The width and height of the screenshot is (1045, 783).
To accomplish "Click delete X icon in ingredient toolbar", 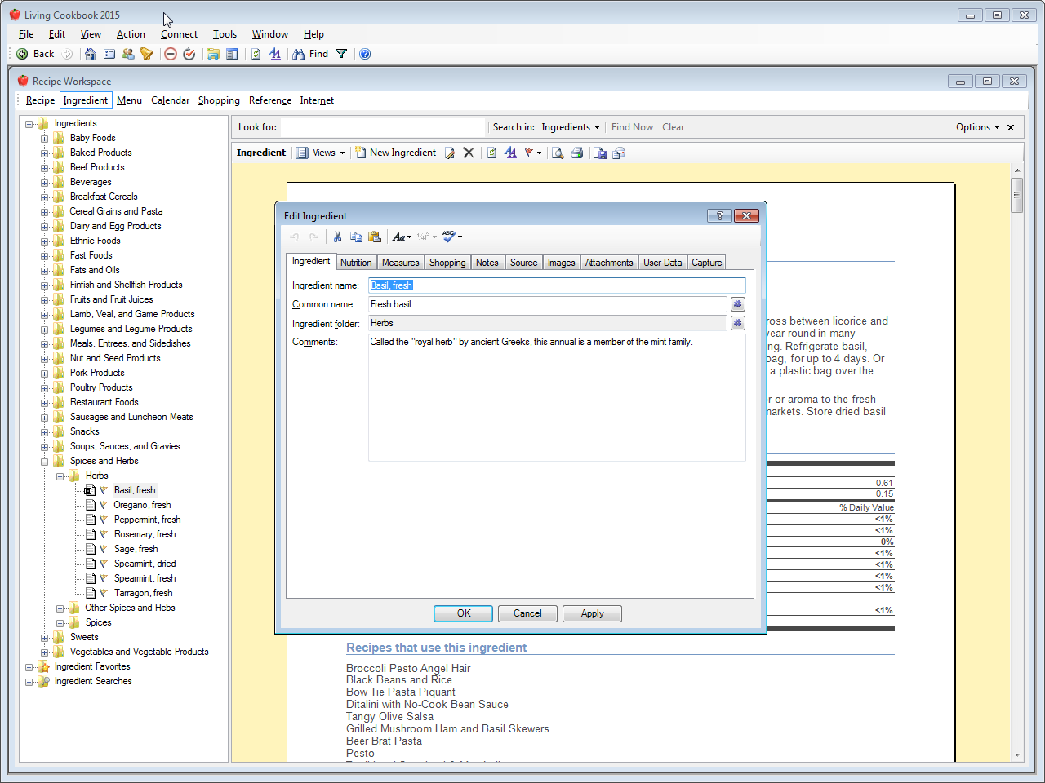I will [x=469, y=153].
